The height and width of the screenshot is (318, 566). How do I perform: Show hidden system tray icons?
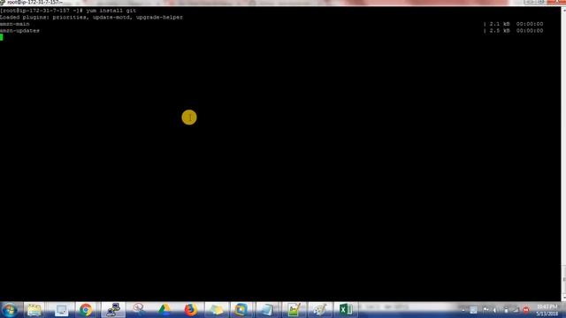click(x=463, y=310)
